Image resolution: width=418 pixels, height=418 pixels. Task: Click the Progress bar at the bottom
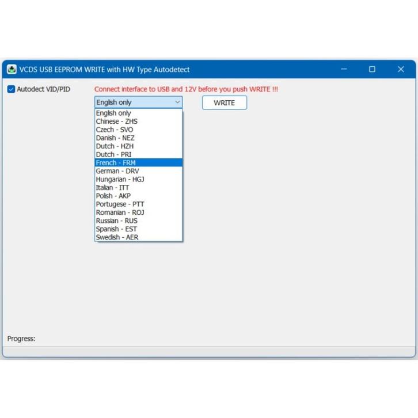coord(208,351)
